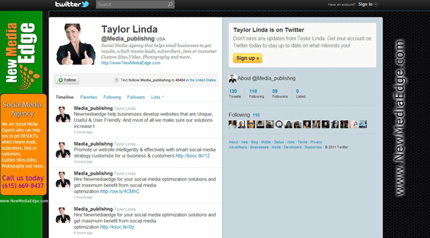Open Taylor Linda's large profile photo

pyautogui.click(x=76, y=44)
